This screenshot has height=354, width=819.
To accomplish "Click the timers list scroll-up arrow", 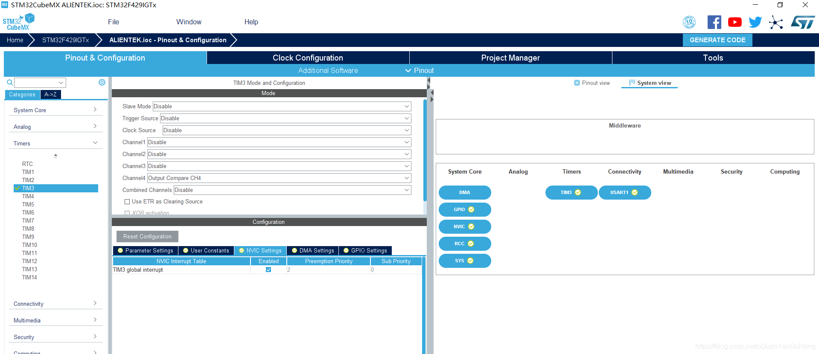I will [x=55, y=156].
